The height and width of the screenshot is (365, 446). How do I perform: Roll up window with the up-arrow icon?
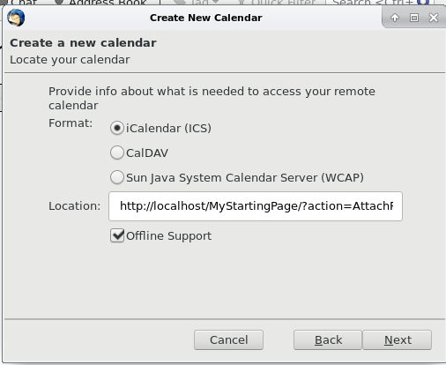point(395,18)
